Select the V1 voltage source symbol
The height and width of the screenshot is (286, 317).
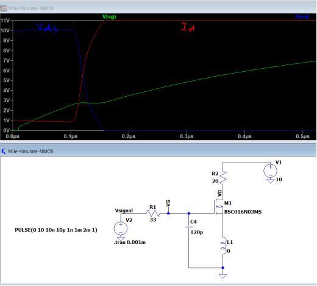270,171
